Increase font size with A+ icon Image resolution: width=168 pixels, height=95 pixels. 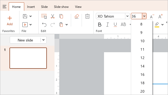tap(161, 16)
